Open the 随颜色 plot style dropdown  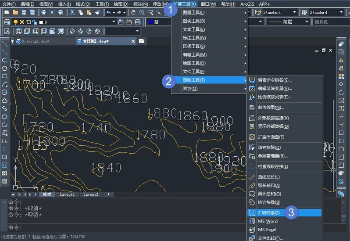(331, 22)
